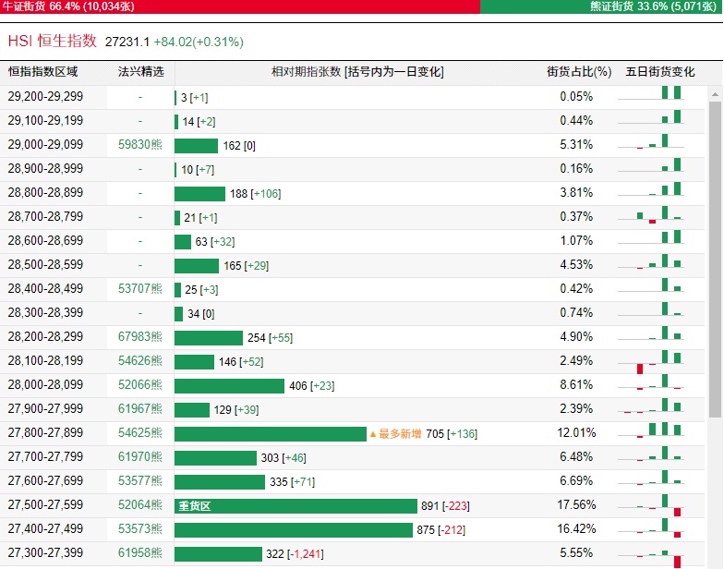Select the 27,300-27,399 index range

point(45,552)
